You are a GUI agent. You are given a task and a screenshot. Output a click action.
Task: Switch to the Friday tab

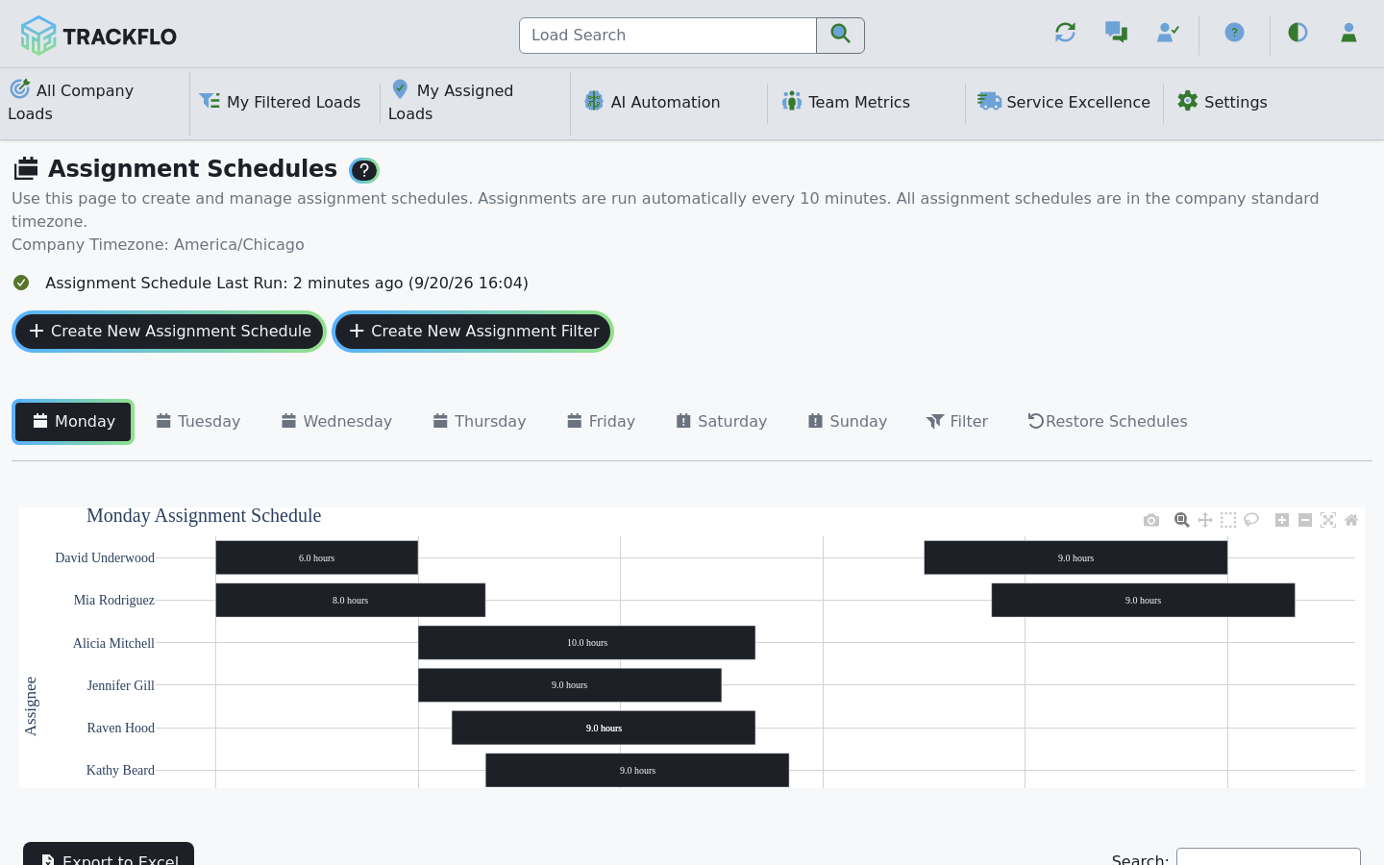[601, 422]
